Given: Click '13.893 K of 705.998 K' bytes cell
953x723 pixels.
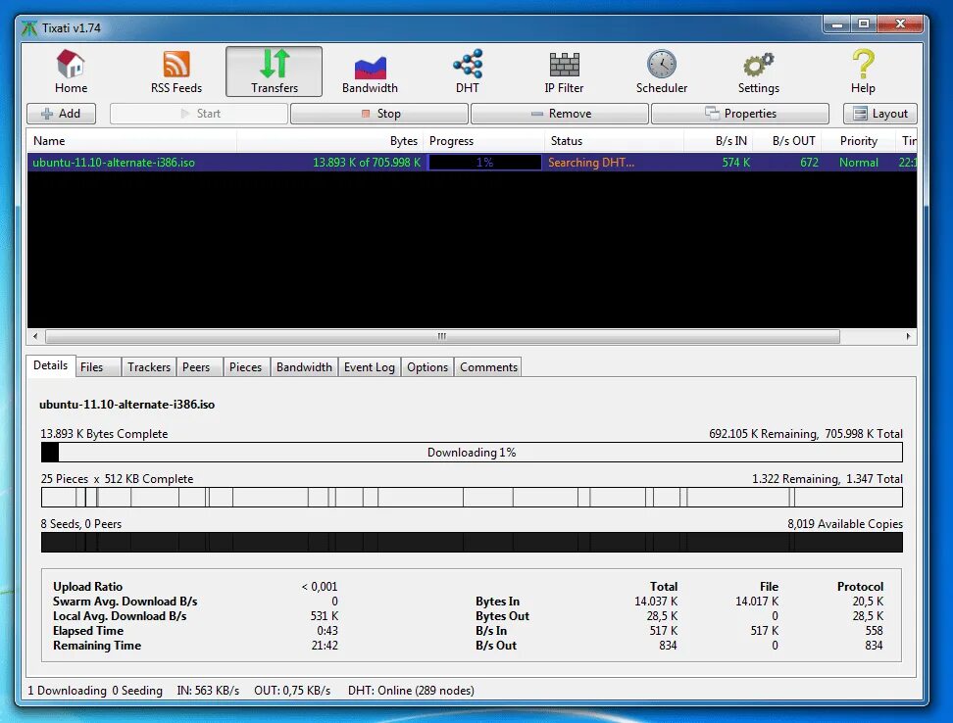Looking at the screenshot, I should [x=367, y=162].
